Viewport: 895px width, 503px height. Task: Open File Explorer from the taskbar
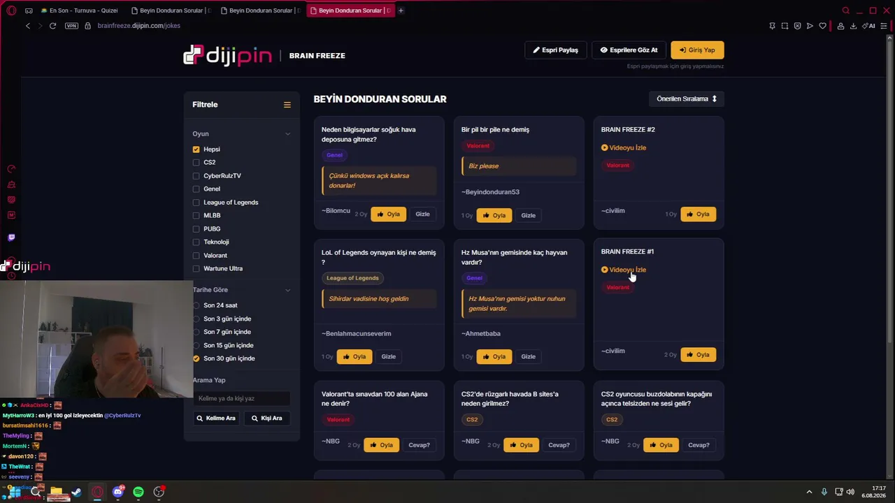pos(56,492)
